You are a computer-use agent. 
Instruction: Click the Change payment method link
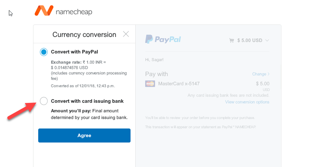pyautogui.click(x=259, y=74)
